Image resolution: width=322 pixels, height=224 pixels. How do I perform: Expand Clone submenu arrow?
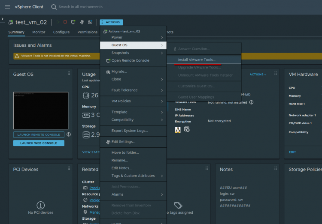pyautogui.click(x=162, y=80)
